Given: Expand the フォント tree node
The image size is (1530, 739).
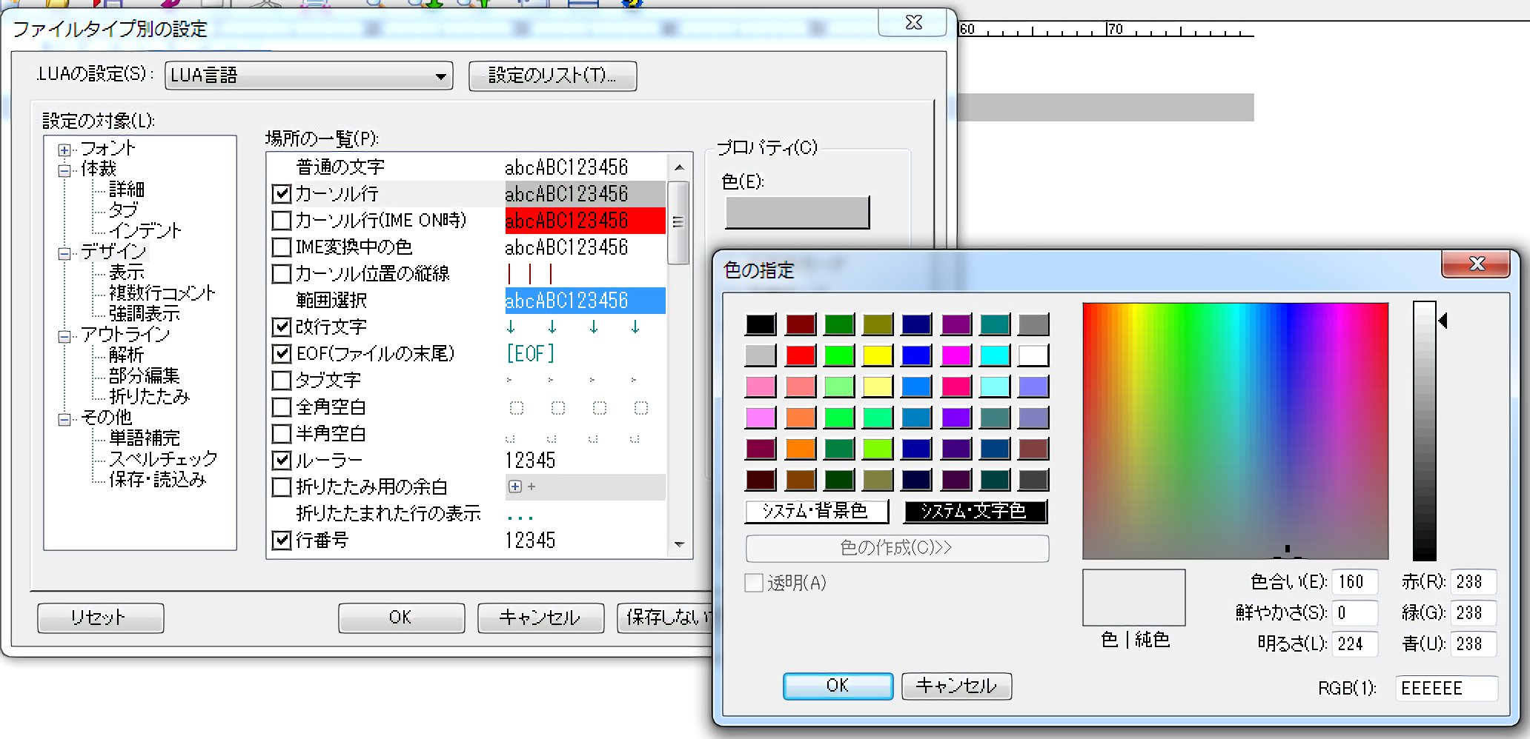Looking at the screenshot, I should [x=64, y=148].
